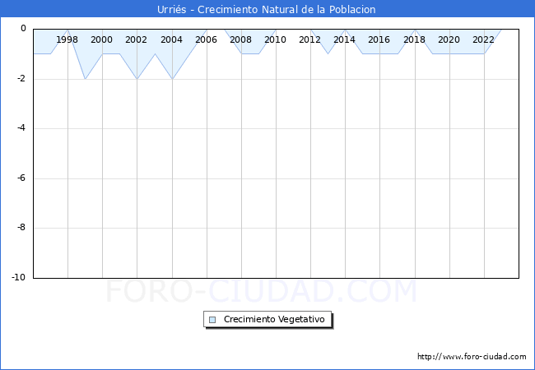The image size is (535, 370).
Task: Click the Crecimiento Vegetativo legend color box
Action: [x=212, y=320]
